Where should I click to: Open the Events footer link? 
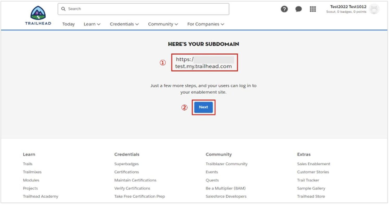(x=212, y=172)
